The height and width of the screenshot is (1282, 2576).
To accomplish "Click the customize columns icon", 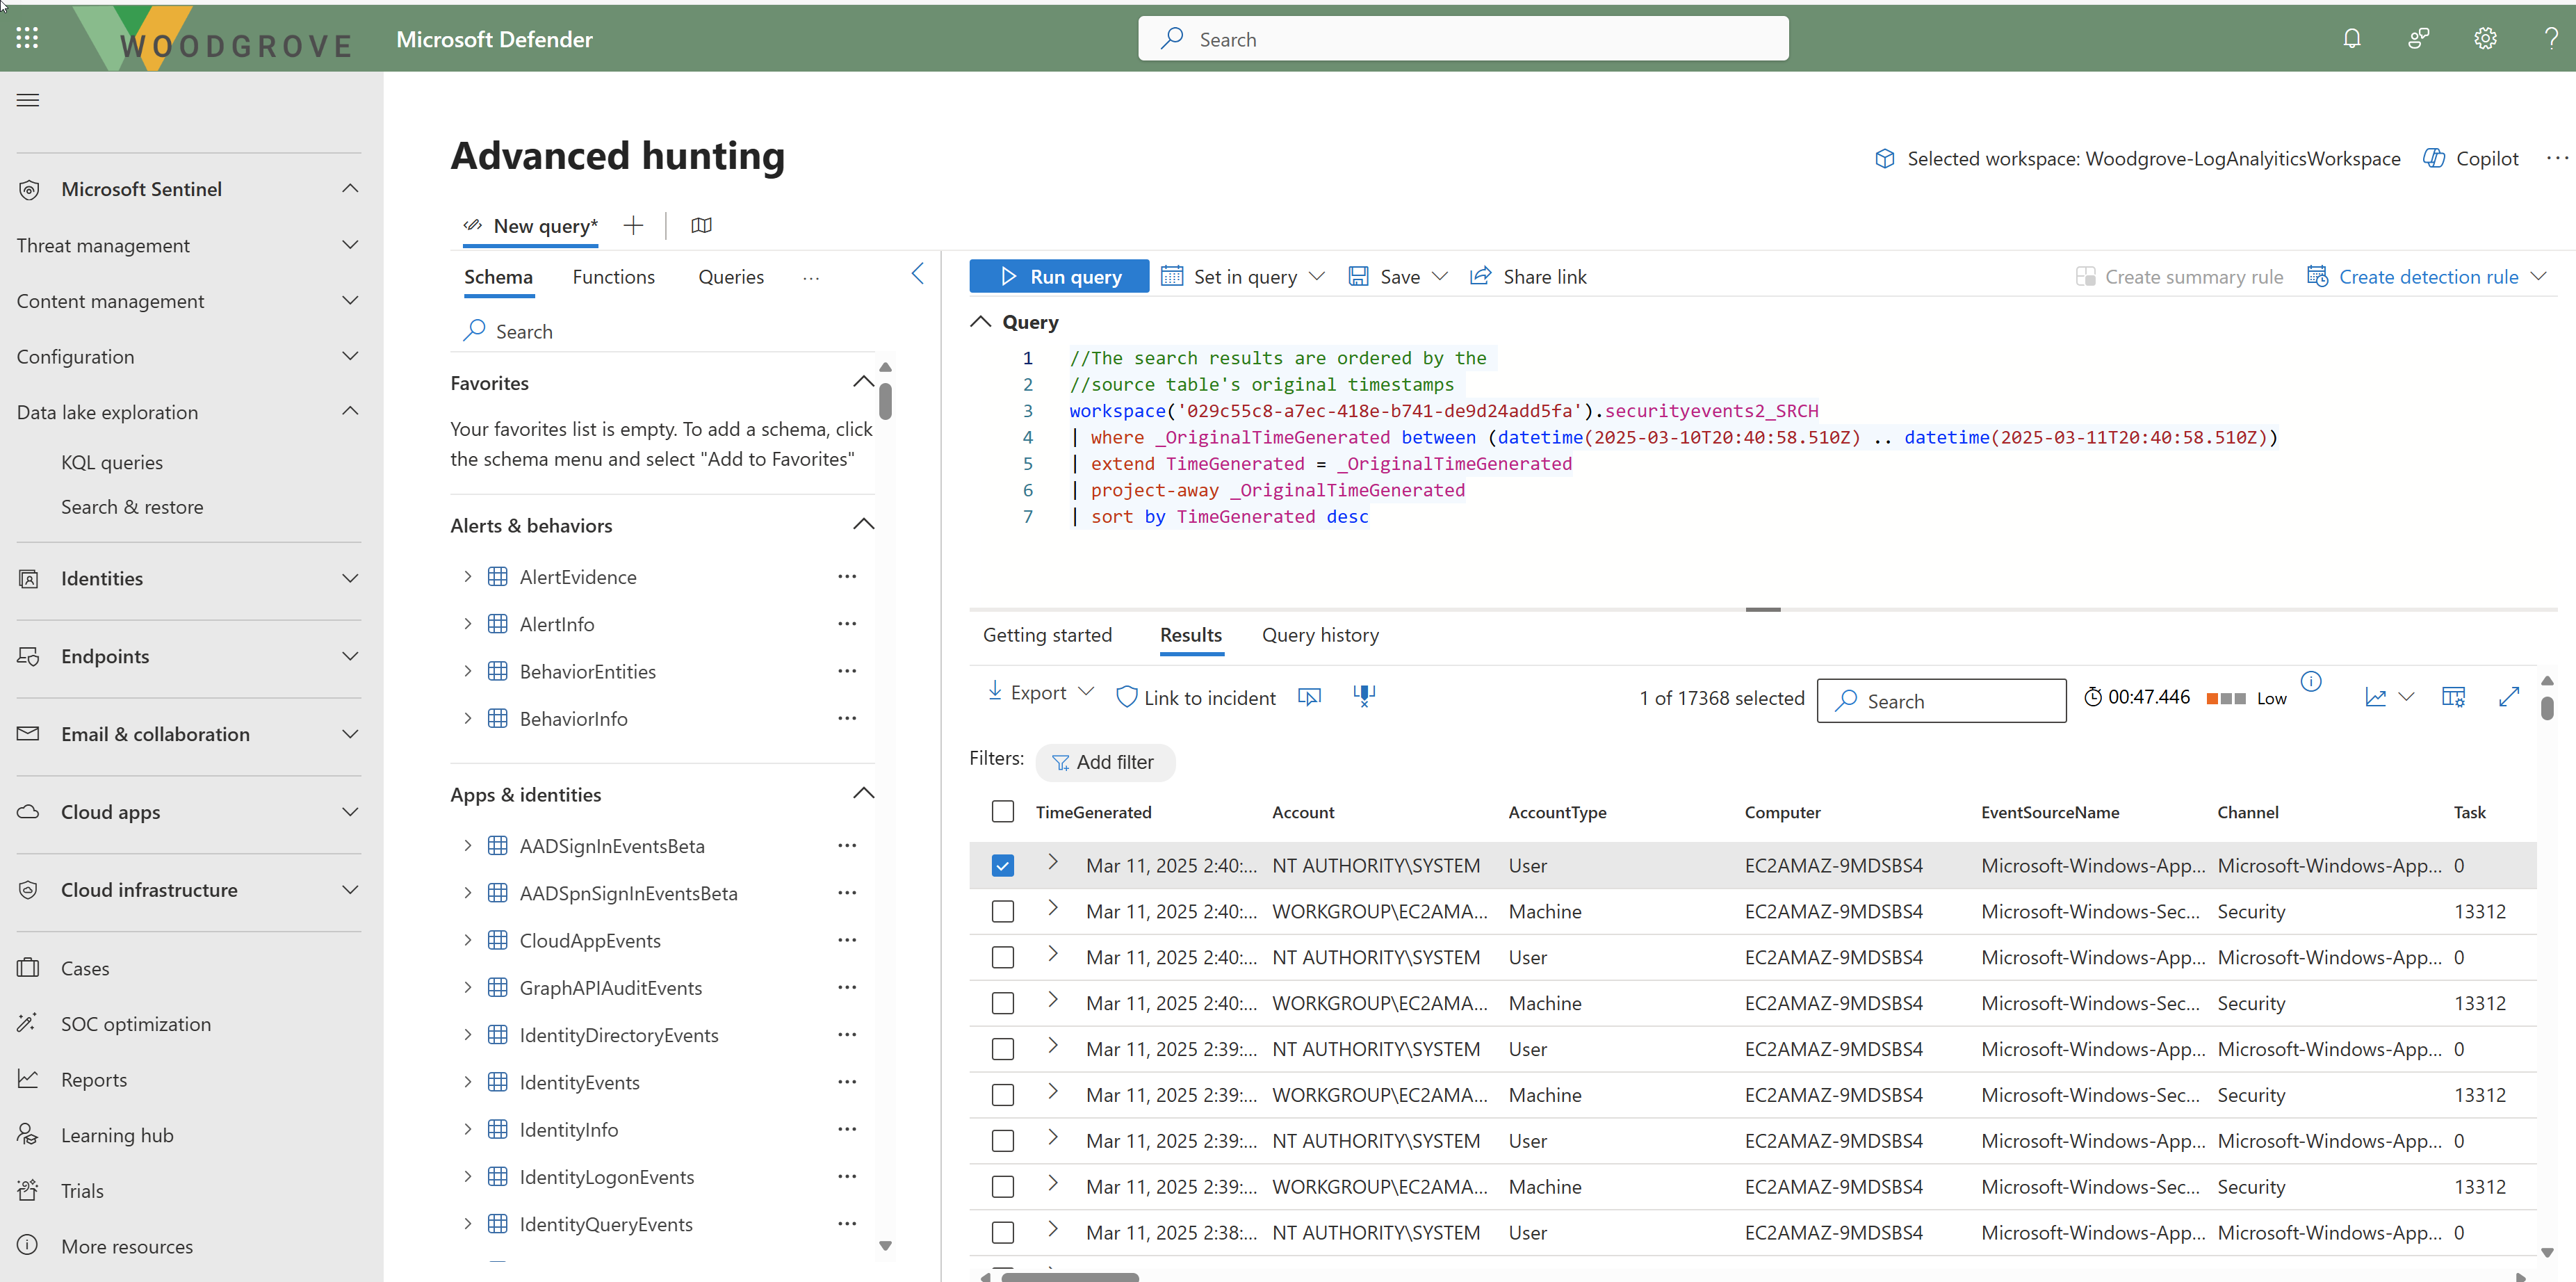I will point(2453,697).
